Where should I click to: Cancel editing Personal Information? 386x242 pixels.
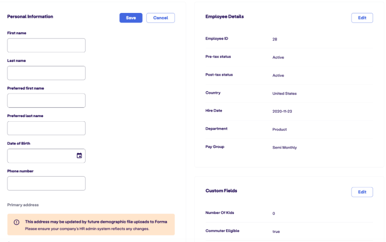pos(160,18)
